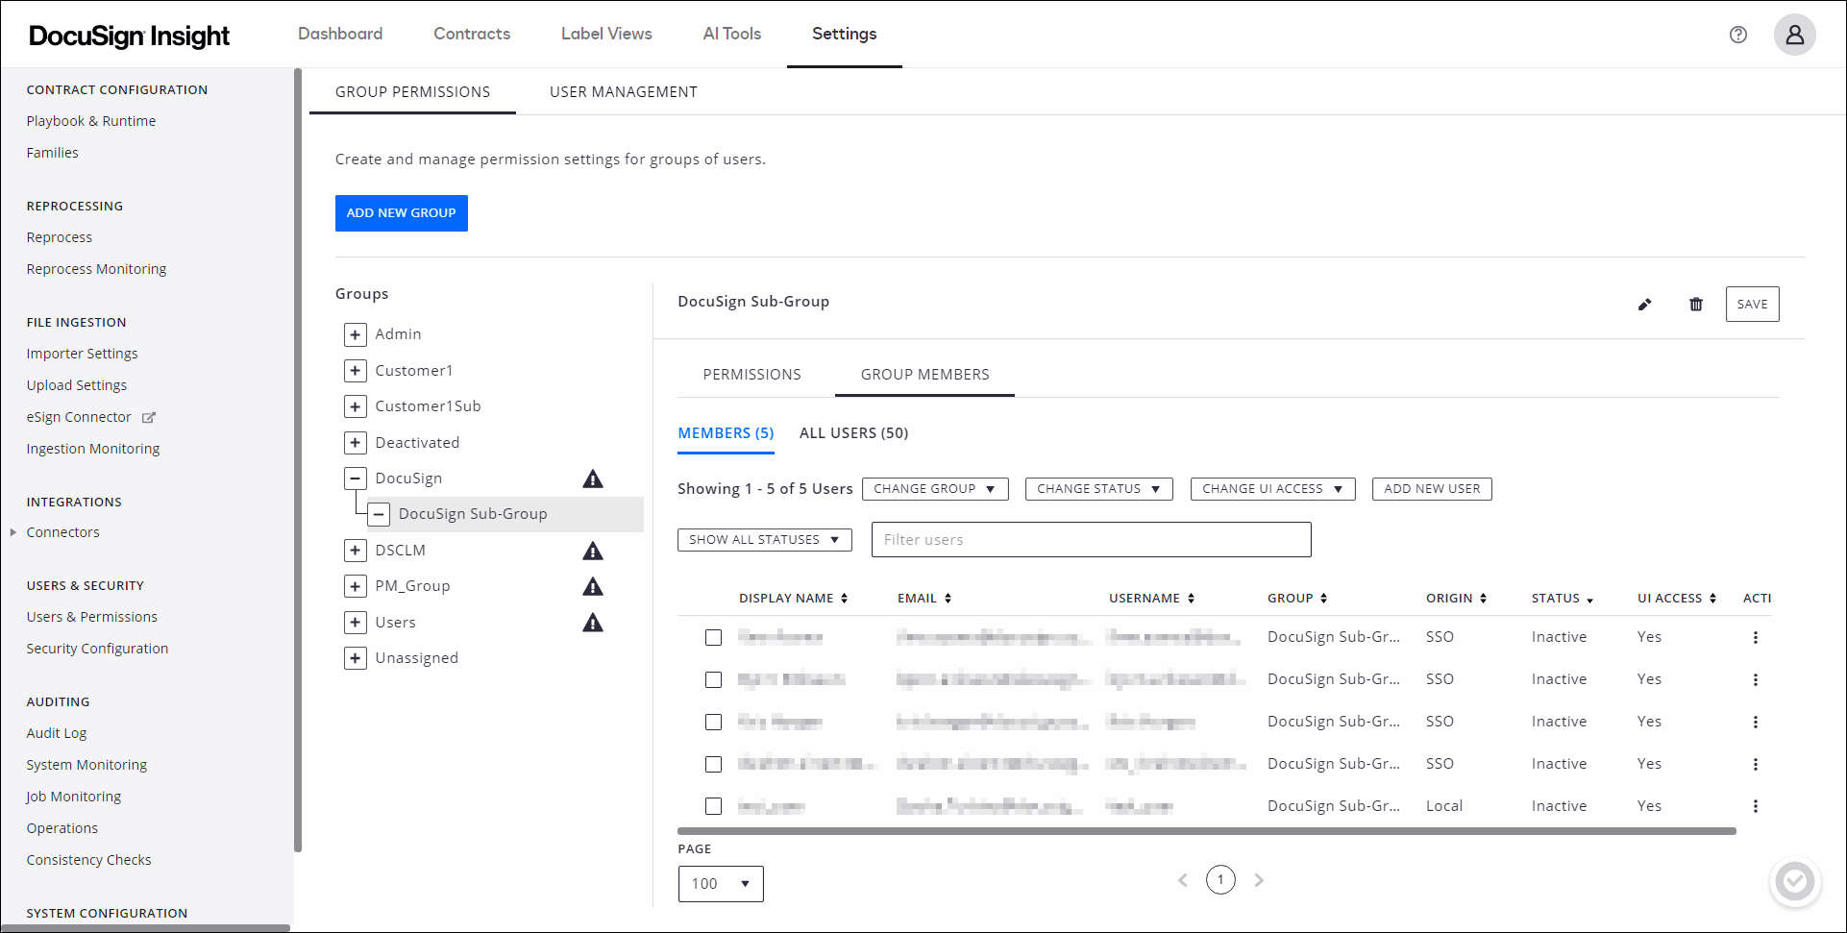
Task: Click the warning icon beside Users group
Action: (x=593, y=623)
